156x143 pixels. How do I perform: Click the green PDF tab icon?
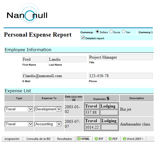click(x=110, y=139)
